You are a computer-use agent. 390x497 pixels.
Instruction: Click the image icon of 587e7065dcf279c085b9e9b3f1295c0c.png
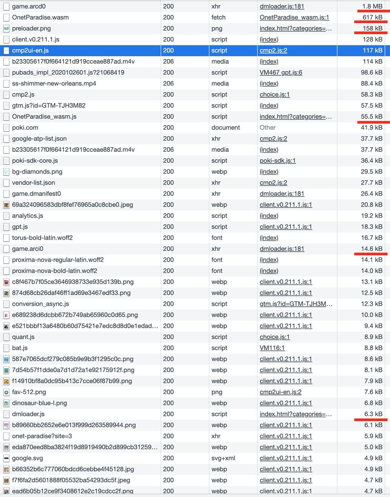click(x=6, y=359)
